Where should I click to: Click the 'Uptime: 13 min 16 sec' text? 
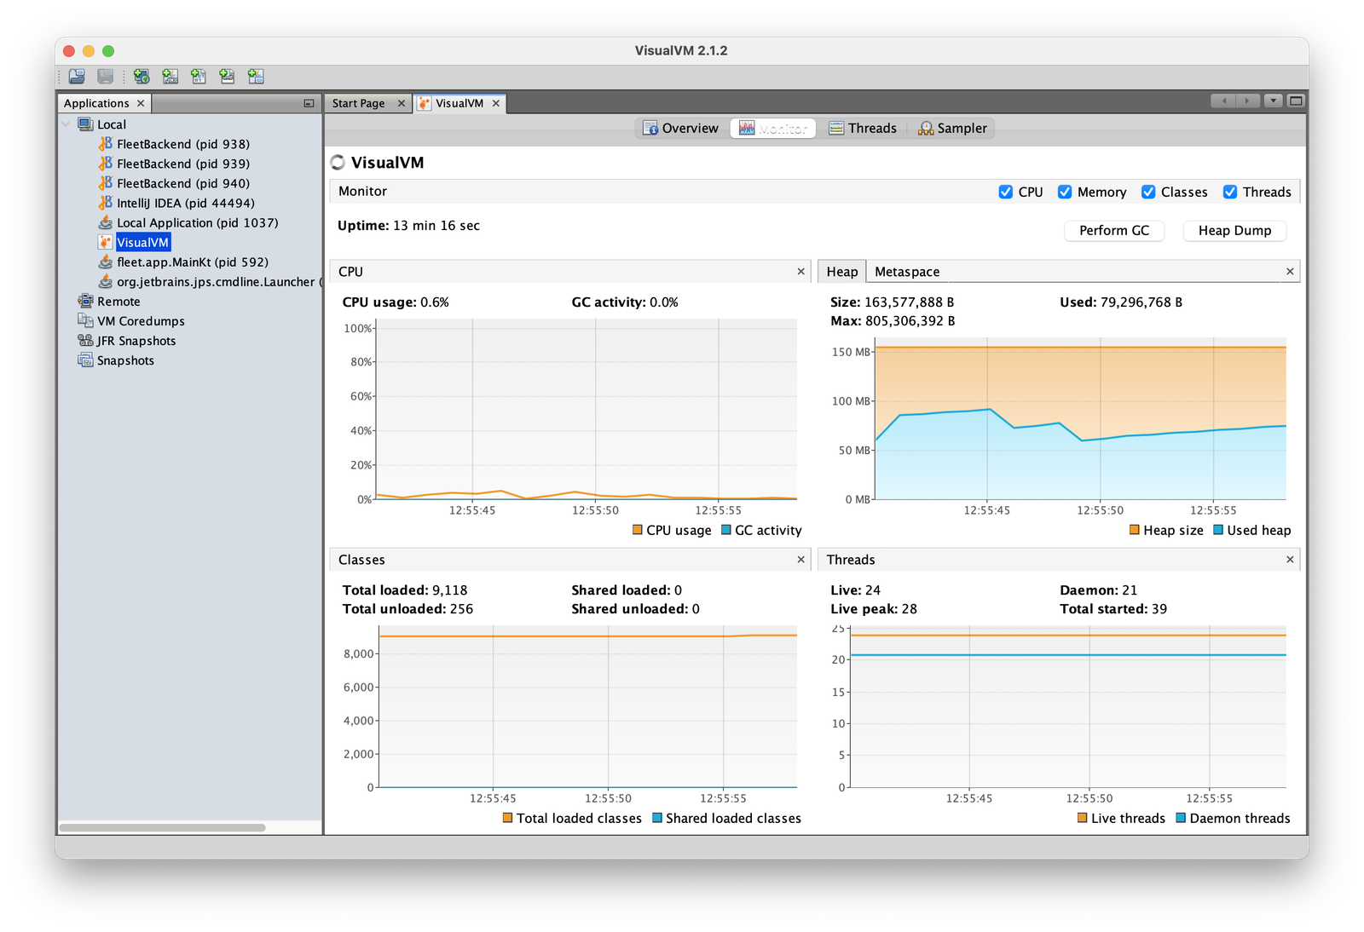408,226
